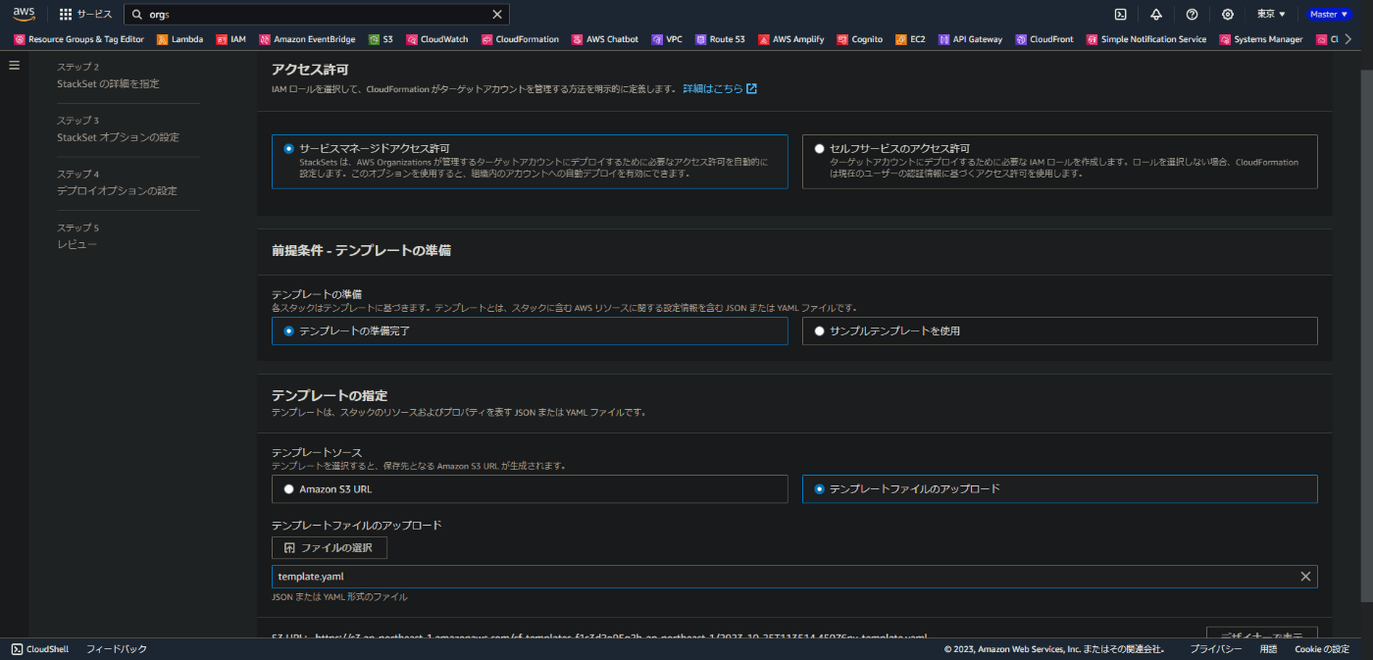Open the API Gateway bookmark
Screen dimensions: 1373x660
click(970, 39)
